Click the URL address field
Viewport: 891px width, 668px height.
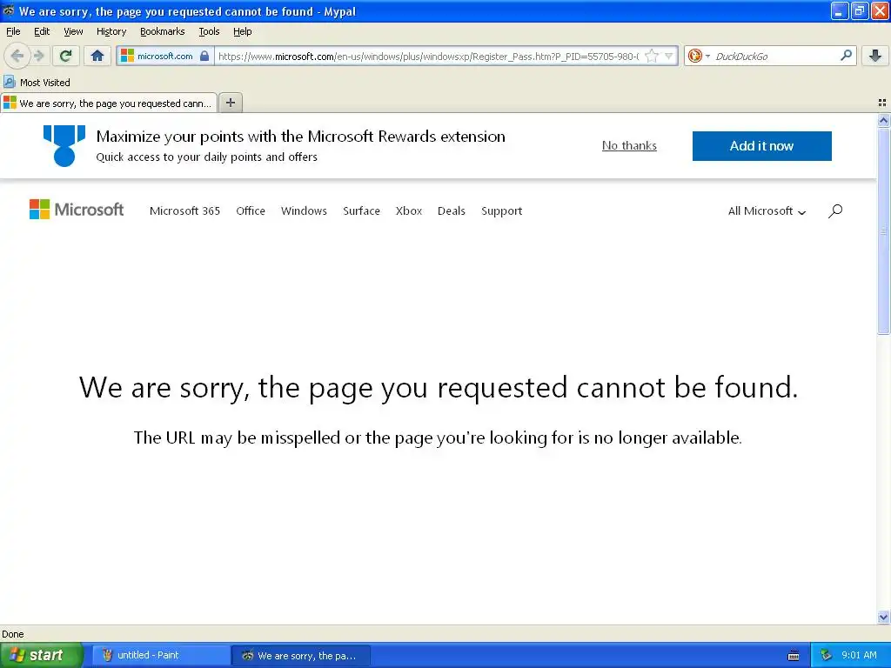(x=429, y=56)
